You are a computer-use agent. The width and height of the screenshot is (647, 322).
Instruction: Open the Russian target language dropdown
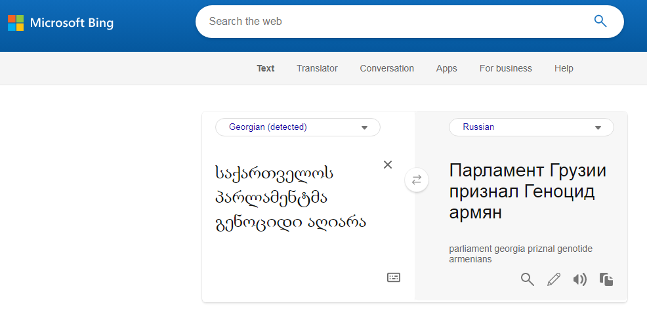tap(530, 127)
